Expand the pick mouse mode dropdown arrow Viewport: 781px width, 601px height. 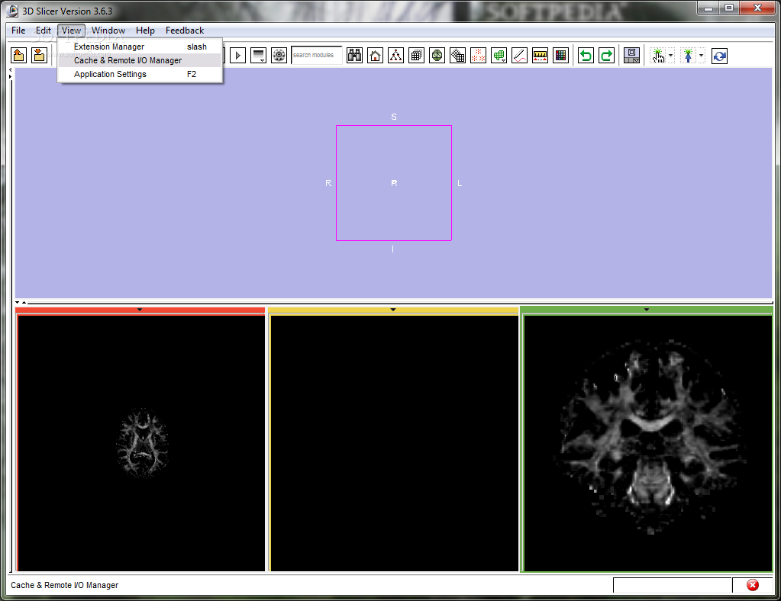click(671, 55)
